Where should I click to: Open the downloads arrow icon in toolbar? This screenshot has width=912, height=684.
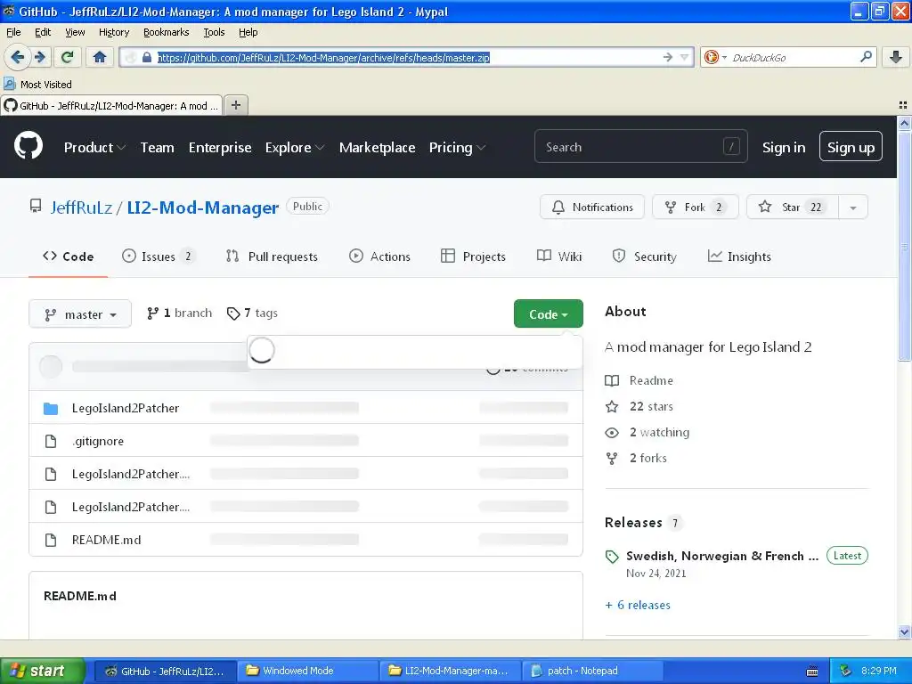coord(896,57)
